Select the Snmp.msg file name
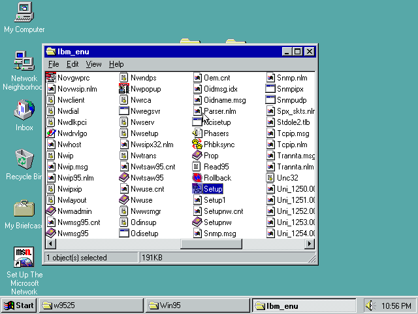The height and width of the screenshot is (314, 418). pos(220,234)
